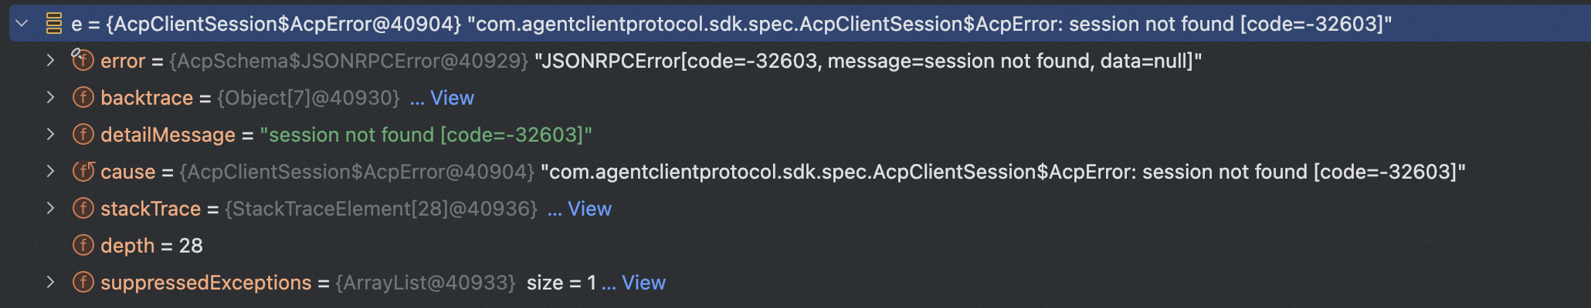Expand the 'backtrace' field node

(x=50, y=97)
